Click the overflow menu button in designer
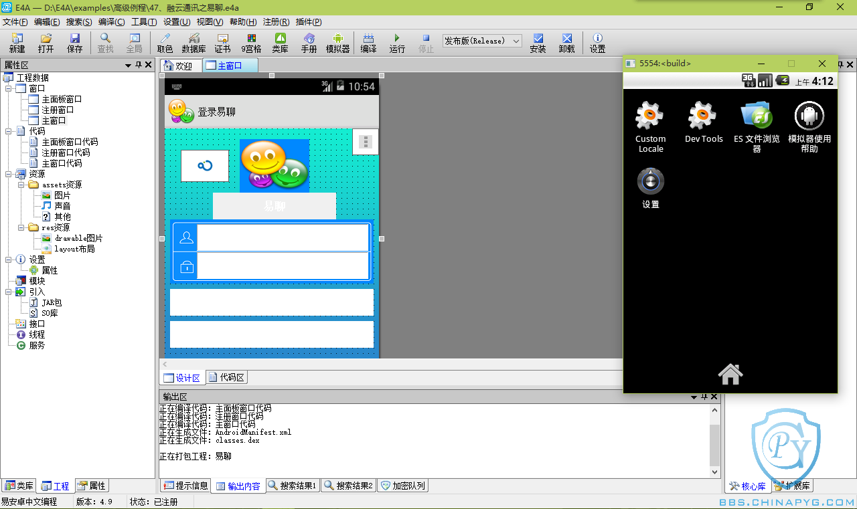Screen dimensions: 857x509 365,142
